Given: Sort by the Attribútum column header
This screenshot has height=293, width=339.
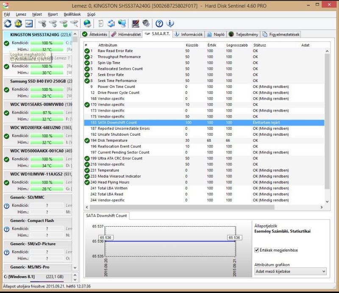Looking at the screenshot, I should [x=108, y=45].
